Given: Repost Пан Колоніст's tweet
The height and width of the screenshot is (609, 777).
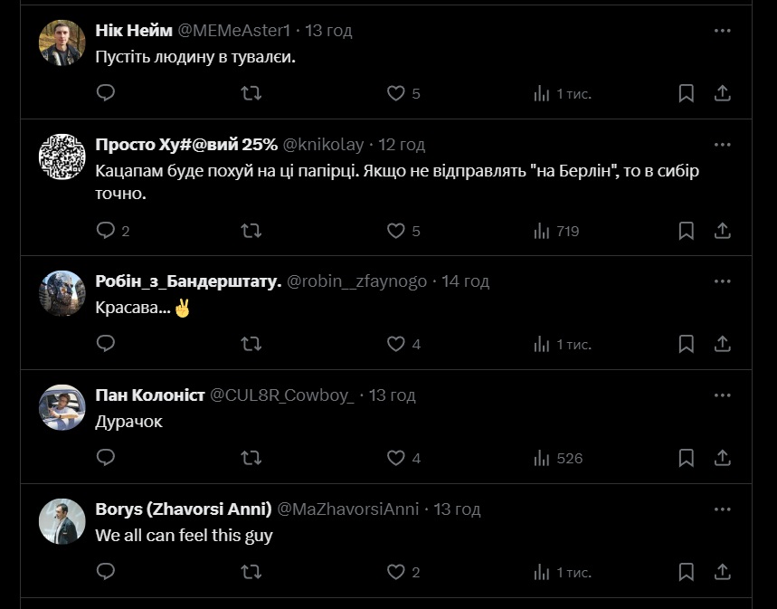Looking at the screenshot, I should (x=251, y=458).
